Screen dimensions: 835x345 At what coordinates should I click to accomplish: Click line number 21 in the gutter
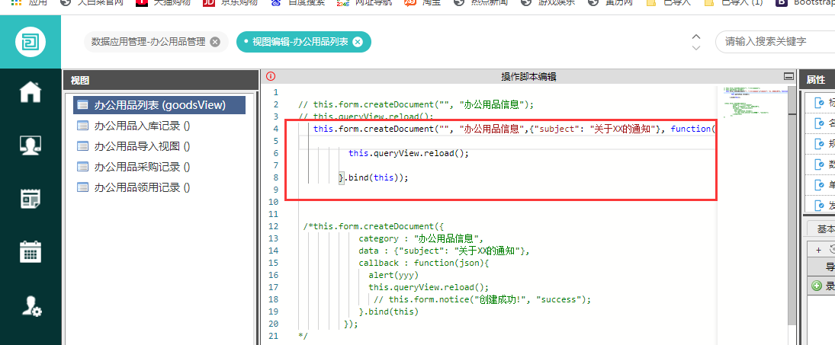274,336
